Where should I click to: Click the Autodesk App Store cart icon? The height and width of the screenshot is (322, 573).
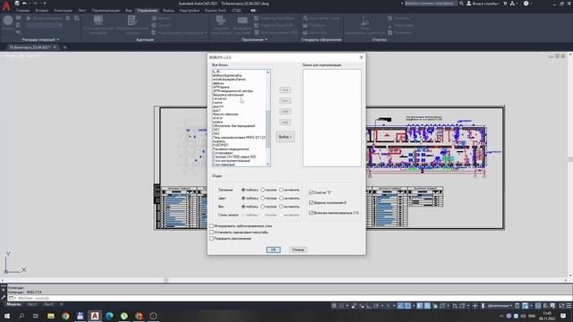tap(505, 4)
